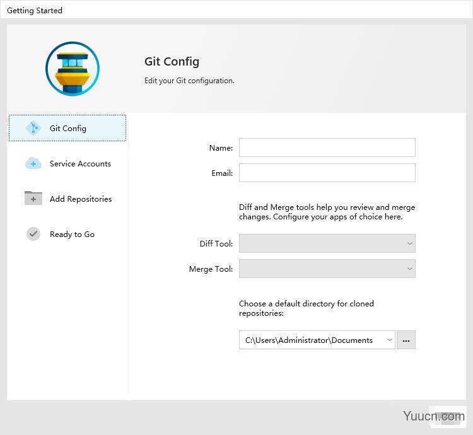This screenshot has height=435, width=473.
Task: Switch to the Service Accounts step
Action: (x=80, y=164)
